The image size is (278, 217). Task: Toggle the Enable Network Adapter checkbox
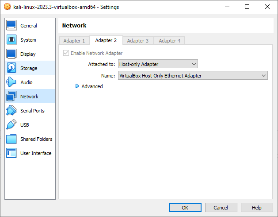click(66, 53)
